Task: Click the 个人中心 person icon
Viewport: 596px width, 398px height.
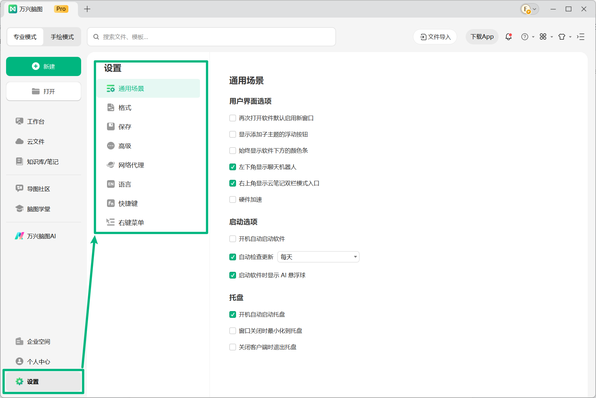Action: click(19, 361)
